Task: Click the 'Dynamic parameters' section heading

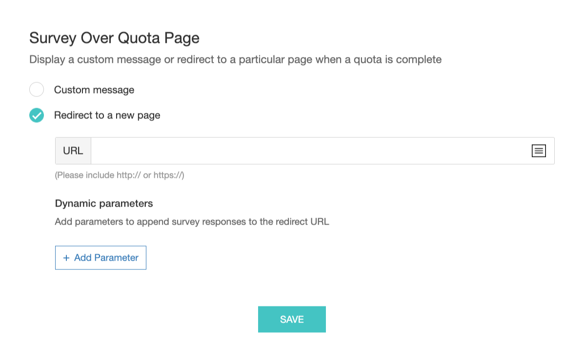Action: pos(104,204)
